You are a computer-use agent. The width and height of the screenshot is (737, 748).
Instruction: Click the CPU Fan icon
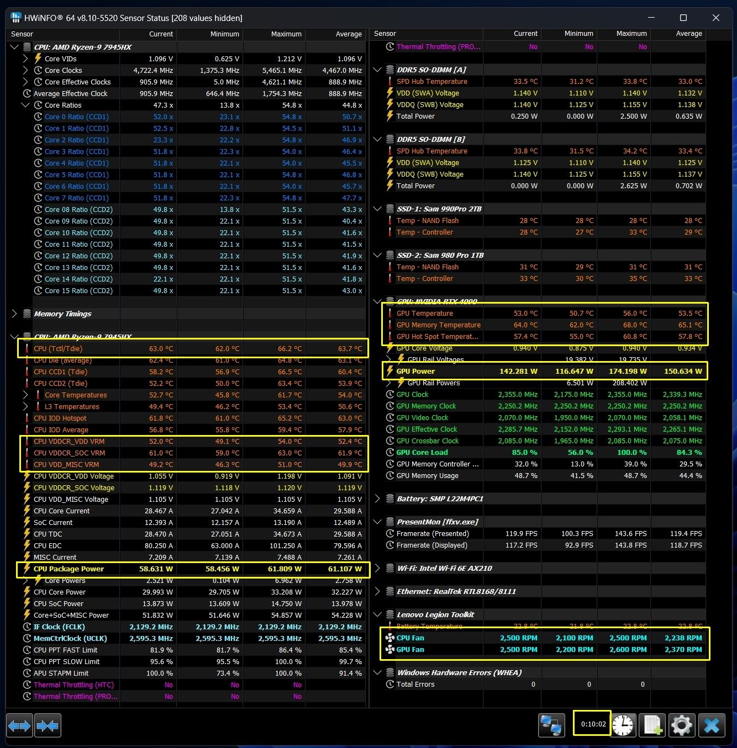[390, 638]
